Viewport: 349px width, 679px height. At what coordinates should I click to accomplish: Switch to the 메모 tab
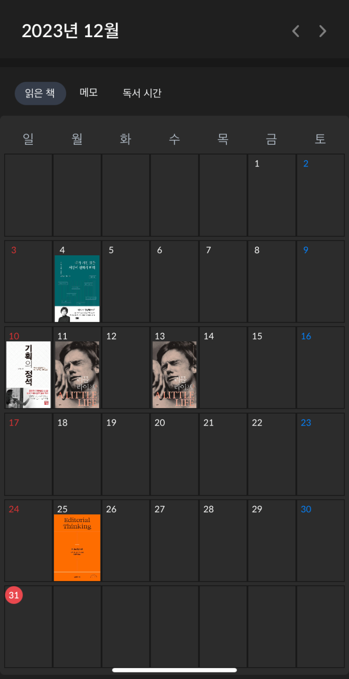tap(89, 93)
